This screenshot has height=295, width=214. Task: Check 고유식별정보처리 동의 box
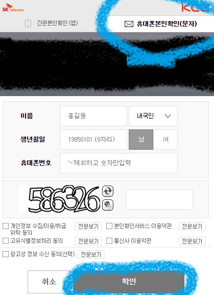(x=6, y=241)
